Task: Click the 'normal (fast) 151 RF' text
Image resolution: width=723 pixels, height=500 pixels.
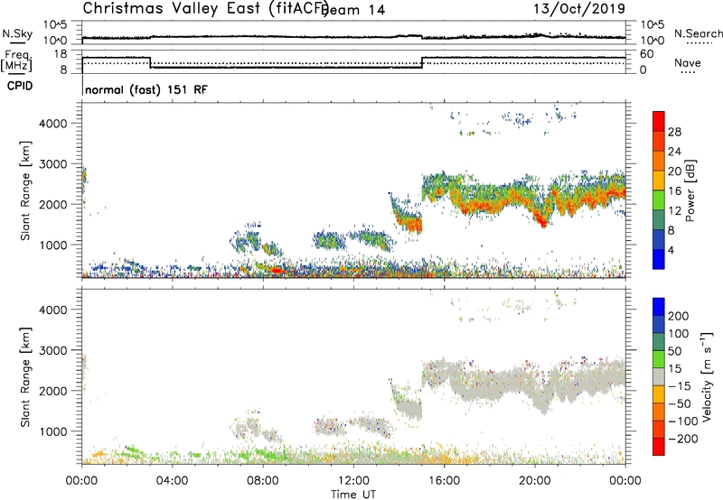Action: pyautogui.click(x=146, y=89)
